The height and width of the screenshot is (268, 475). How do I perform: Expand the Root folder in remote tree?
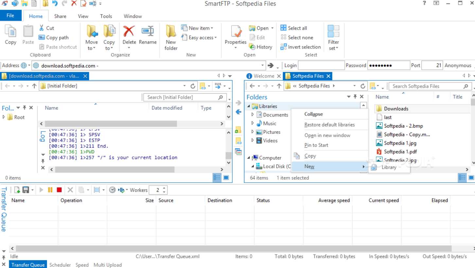point(4,117)
